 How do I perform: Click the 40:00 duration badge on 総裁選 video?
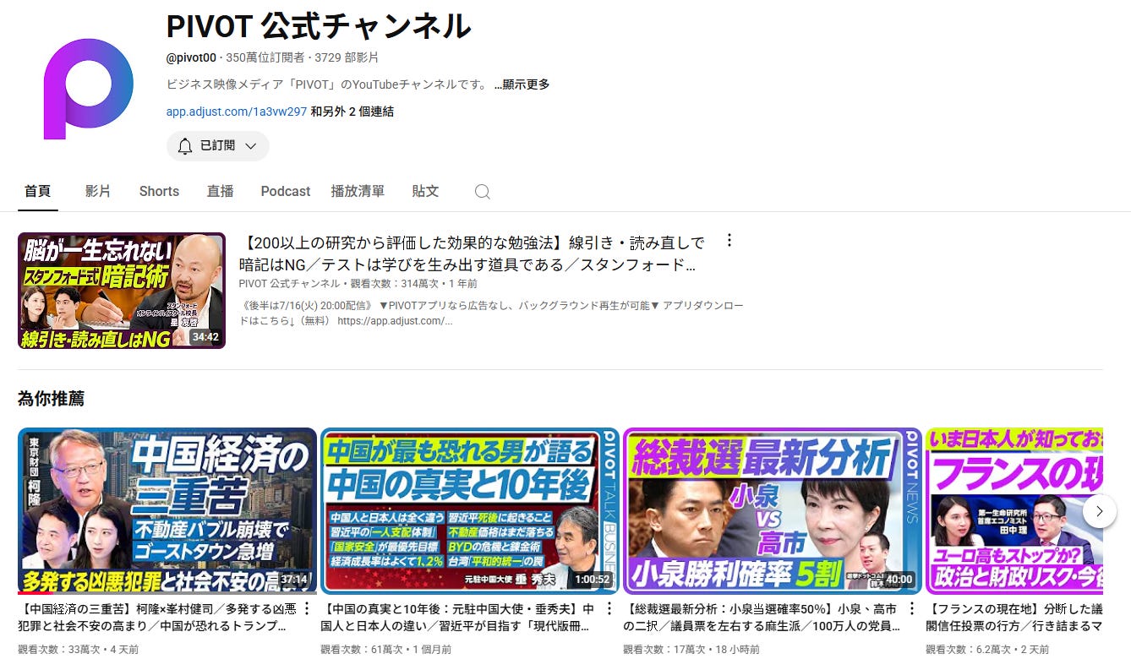pos(899,580)
